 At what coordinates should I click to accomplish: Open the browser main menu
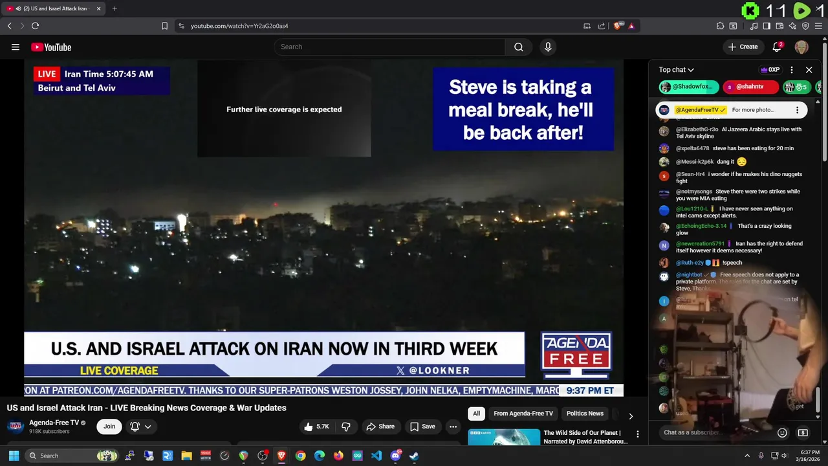[819, 26]
